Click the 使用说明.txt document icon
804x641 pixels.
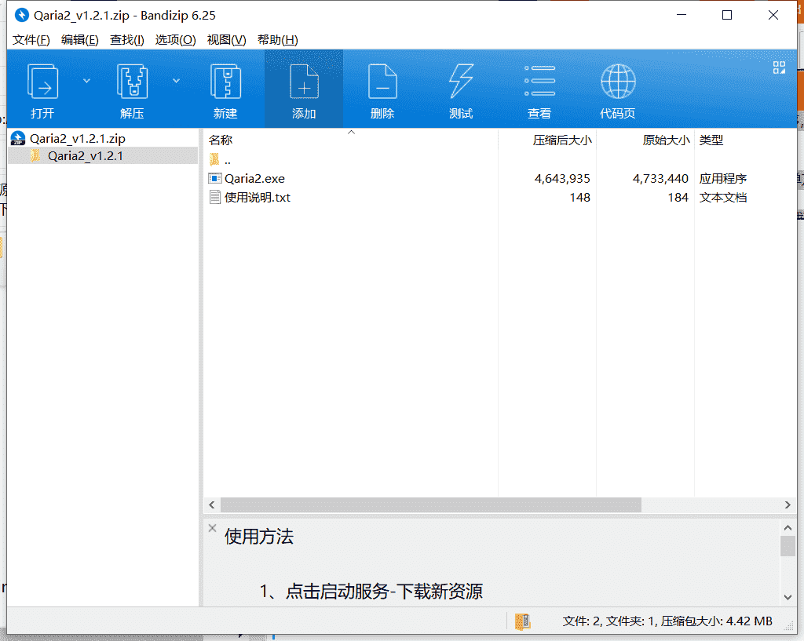click(215, 197)
